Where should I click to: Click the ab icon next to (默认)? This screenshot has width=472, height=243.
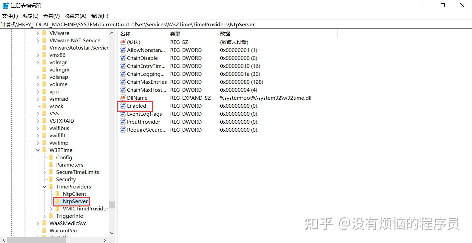[123, 42]
